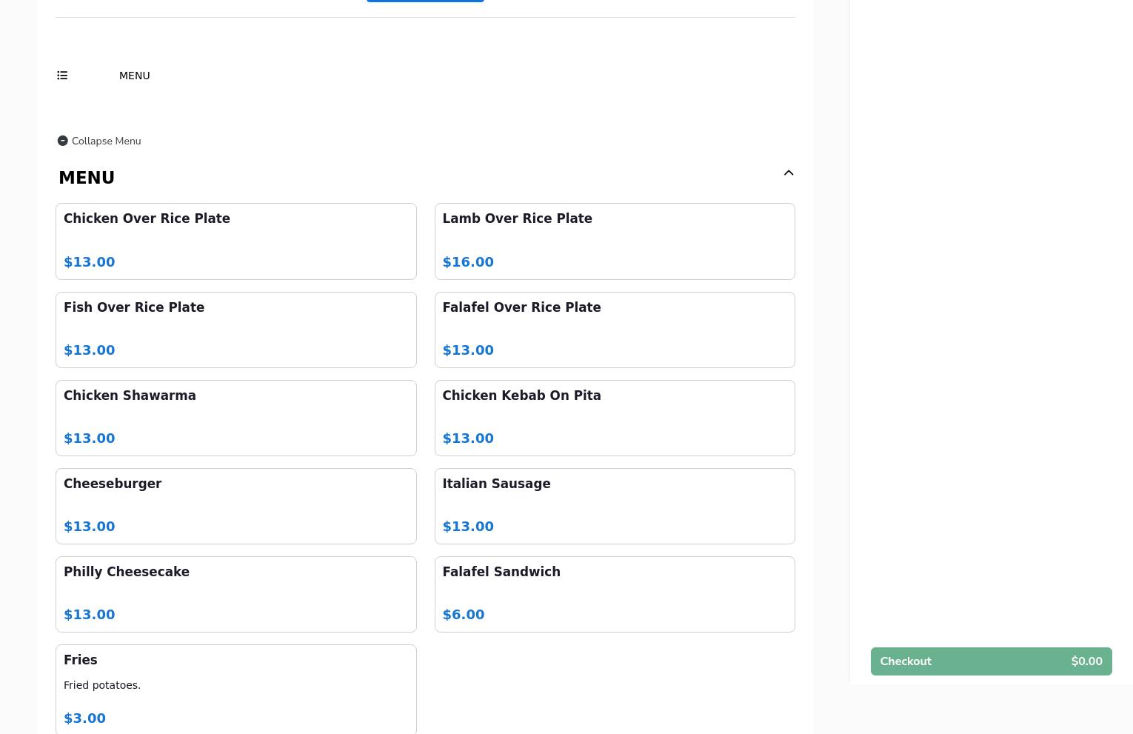
Task: Open the MENU tab label
Action: [x=134, y=76]
